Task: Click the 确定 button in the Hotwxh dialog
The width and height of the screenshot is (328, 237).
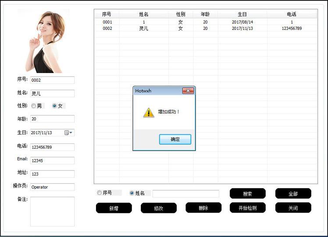Action: [x=175, y=139]
